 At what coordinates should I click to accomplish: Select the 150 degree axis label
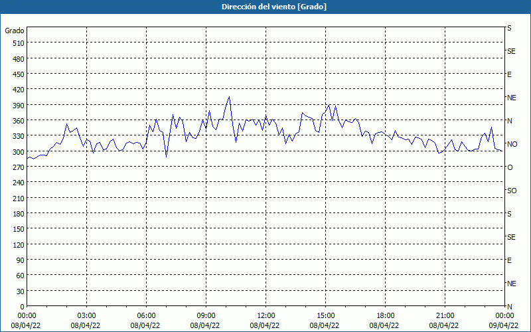[19, 229]
